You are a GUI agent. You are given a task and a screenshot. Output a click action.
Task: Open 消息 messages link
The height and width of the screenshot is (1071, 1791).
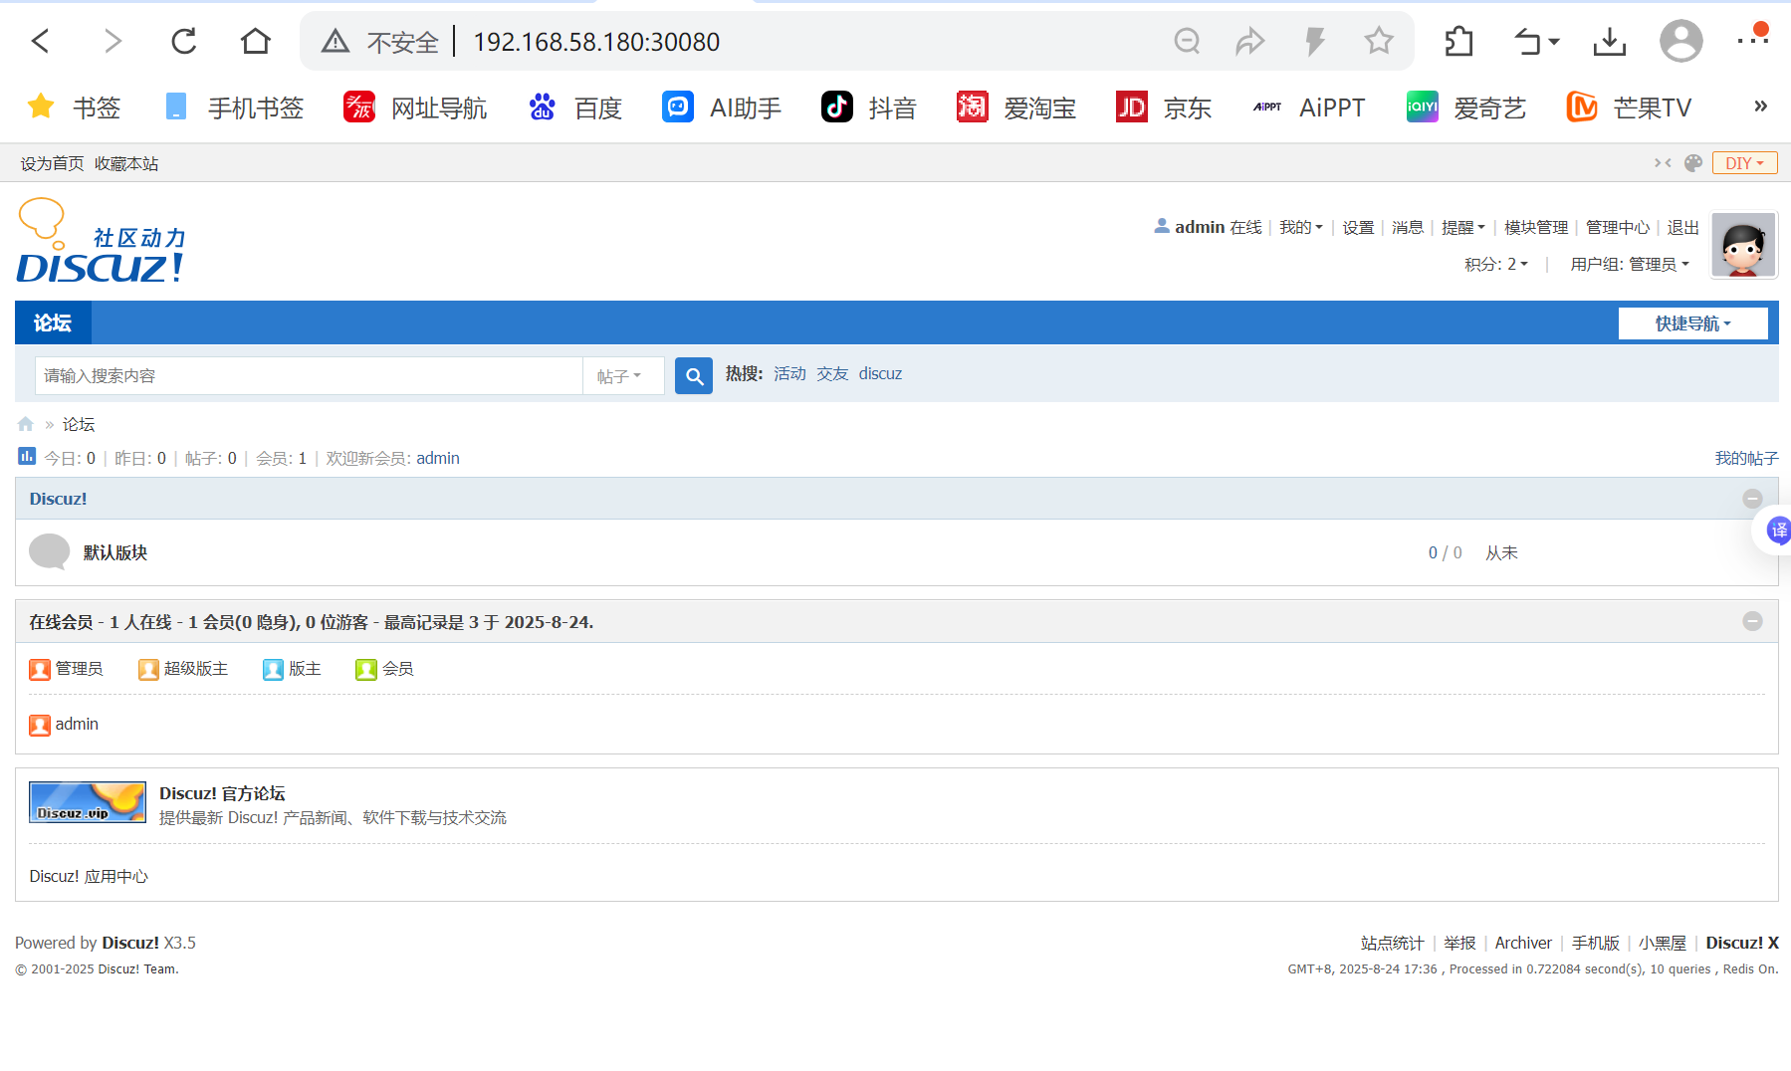pyautogui.click(x=1408, y=227)
